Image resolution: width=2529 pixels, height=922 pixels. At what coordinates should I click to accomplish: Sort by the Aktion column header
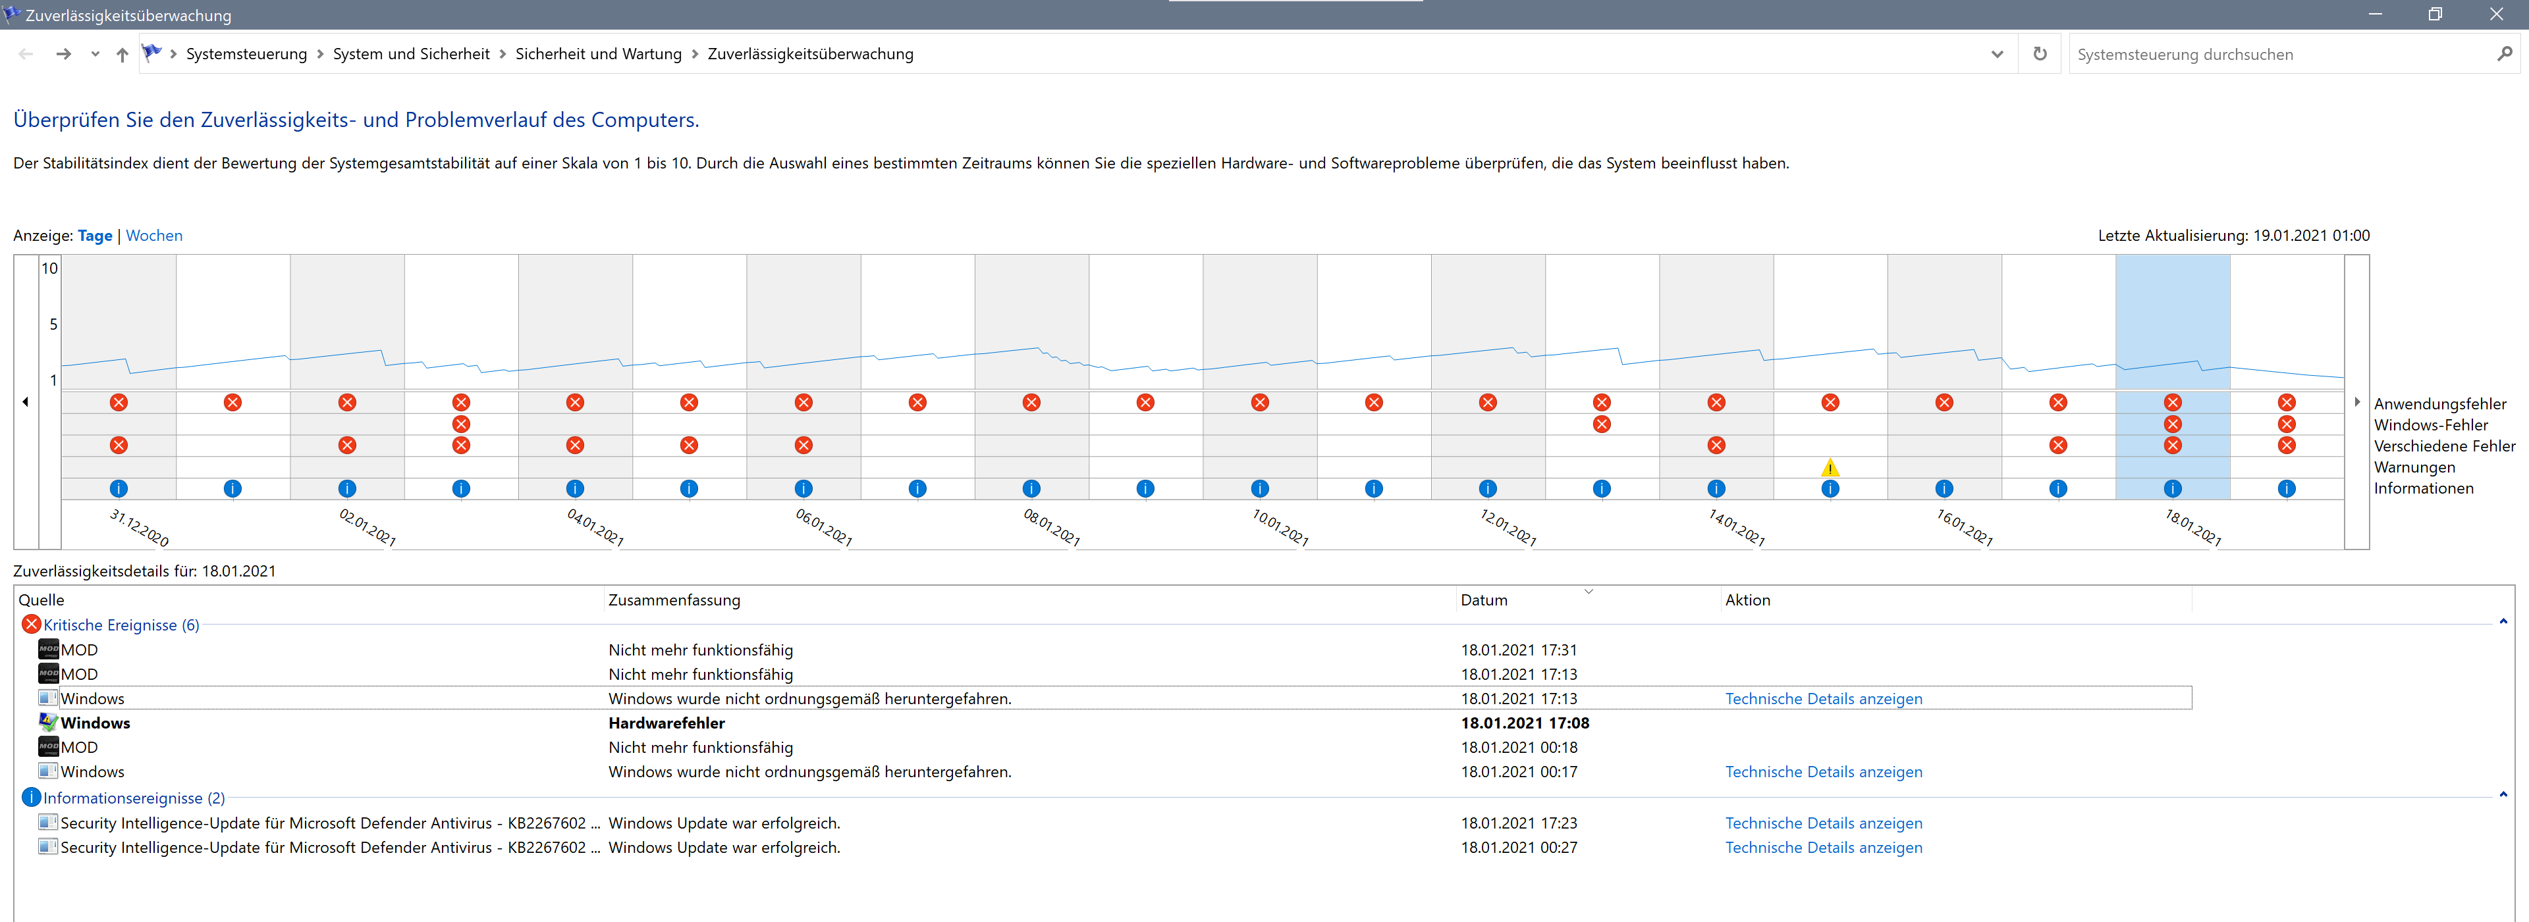pos(1955,600)
